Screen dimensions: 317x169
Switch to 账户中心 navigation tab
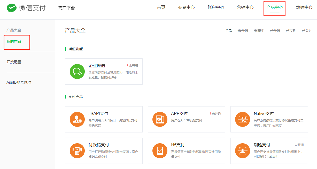(216, 7)
